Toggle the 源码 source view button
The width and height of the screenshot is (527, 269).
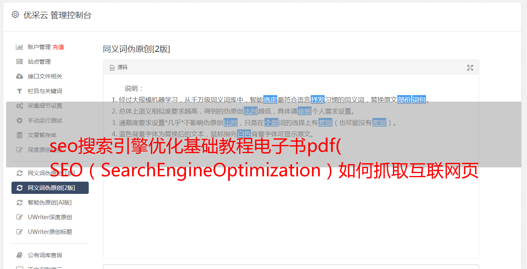coord(119,67)
